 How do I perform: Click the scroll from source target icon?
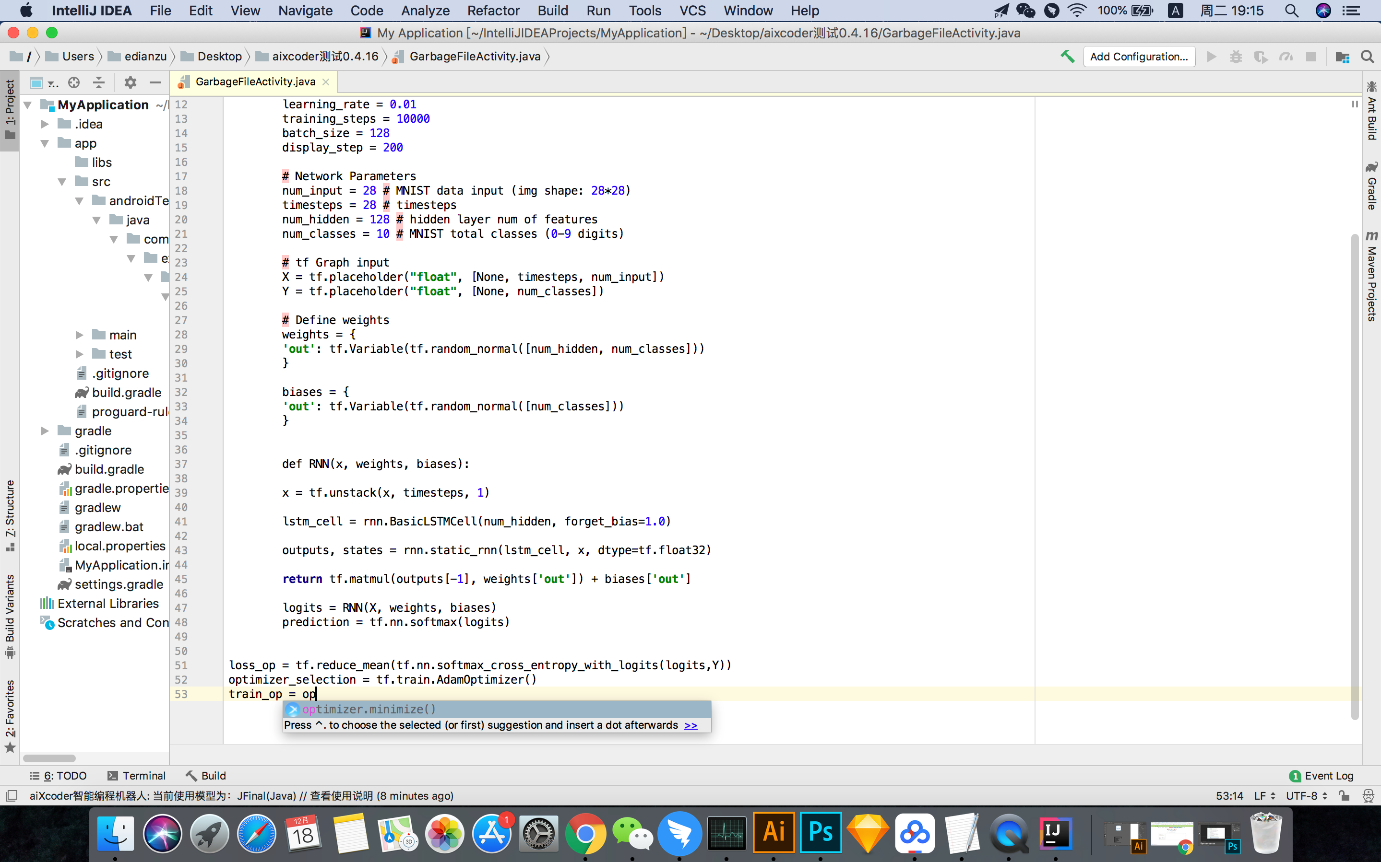[73, 82]
